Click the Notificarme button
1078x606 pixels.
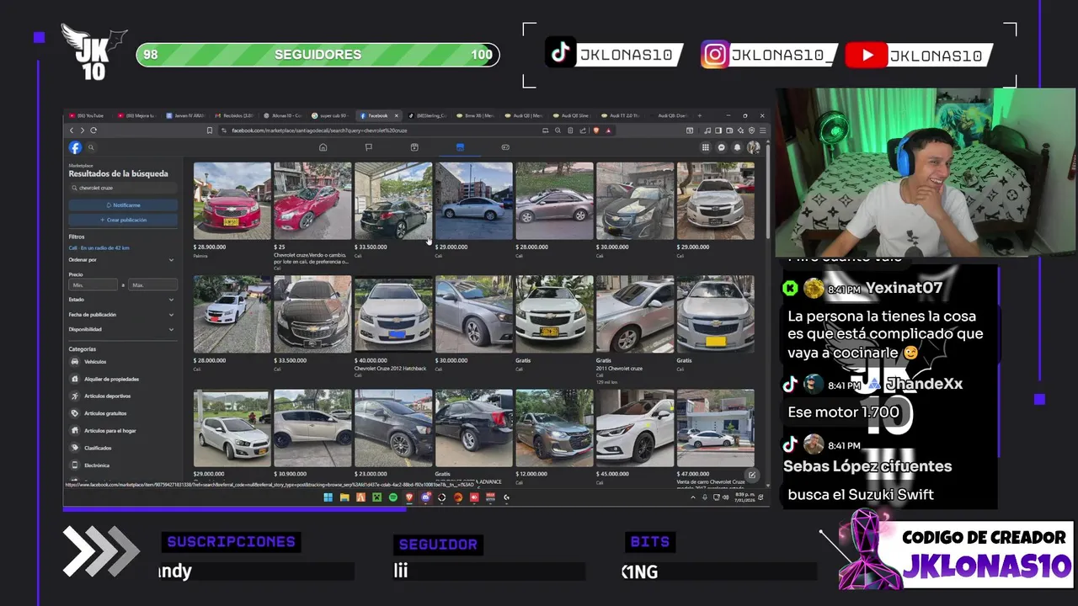click(x=123, y=205)
